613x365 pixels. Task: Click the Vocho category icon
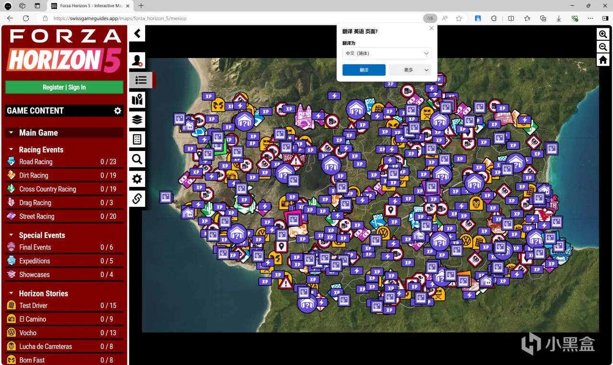(11, 332)
